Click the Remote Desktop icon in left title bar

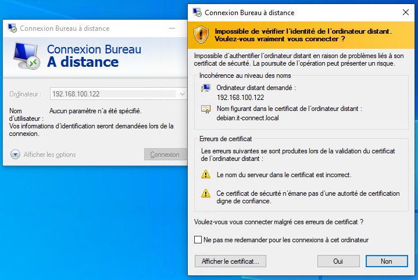pyautogui.click(x=12, y=28)
